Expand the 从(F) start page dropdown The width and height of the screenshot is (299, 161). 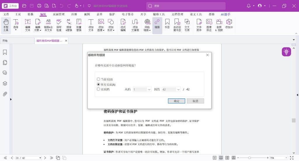tap(149, 89)
